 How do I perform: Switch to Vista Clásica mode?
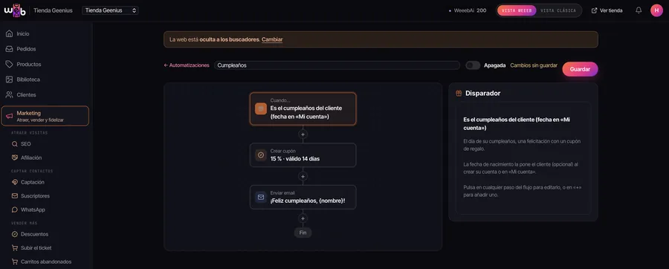558,10
